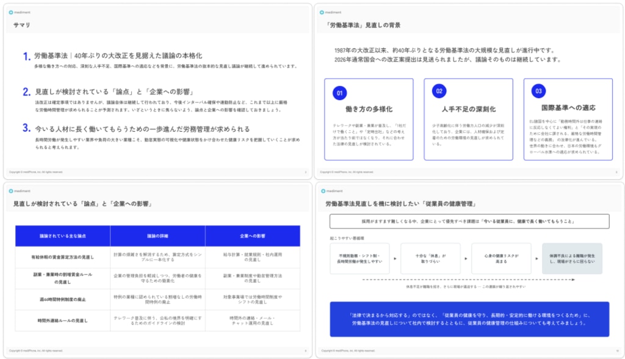Select the 心身の健康リスクが高まる flow box

coord(501,258)
